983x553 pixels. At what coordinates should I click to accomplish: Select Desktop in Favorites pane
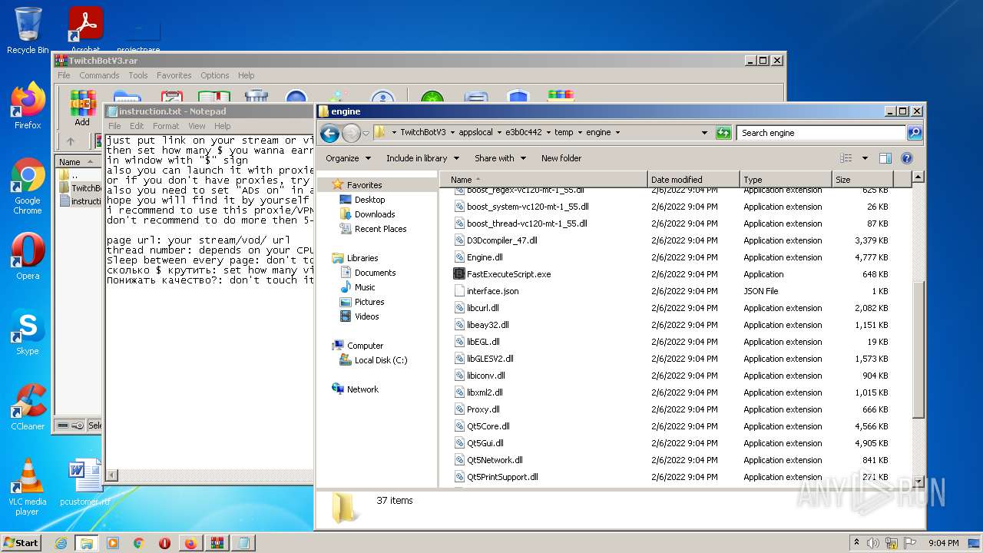click(370, 200)
